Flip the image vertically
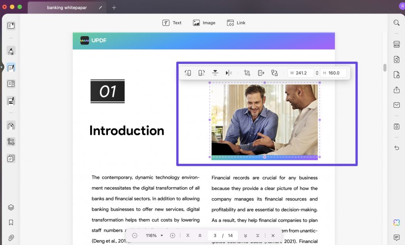Image resolution: width=405 pixels, height=245 pixels. click(x=215, y=73)
